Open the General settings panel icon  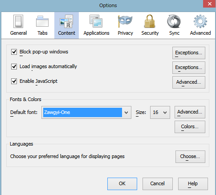point(18,21)
